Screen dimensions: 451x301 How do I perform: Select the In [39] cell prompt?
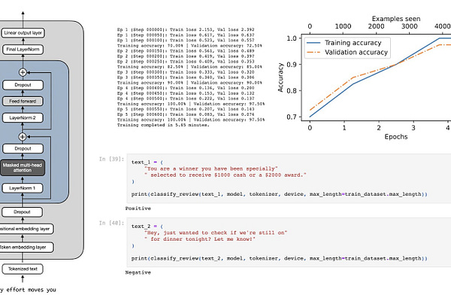pos(111,159)
